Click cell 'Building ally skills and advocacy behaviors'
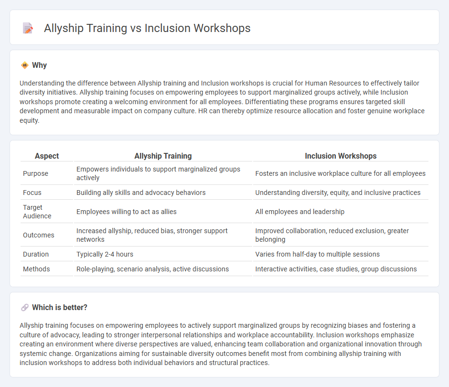This screenshot has height=387, width=449. 163,193
